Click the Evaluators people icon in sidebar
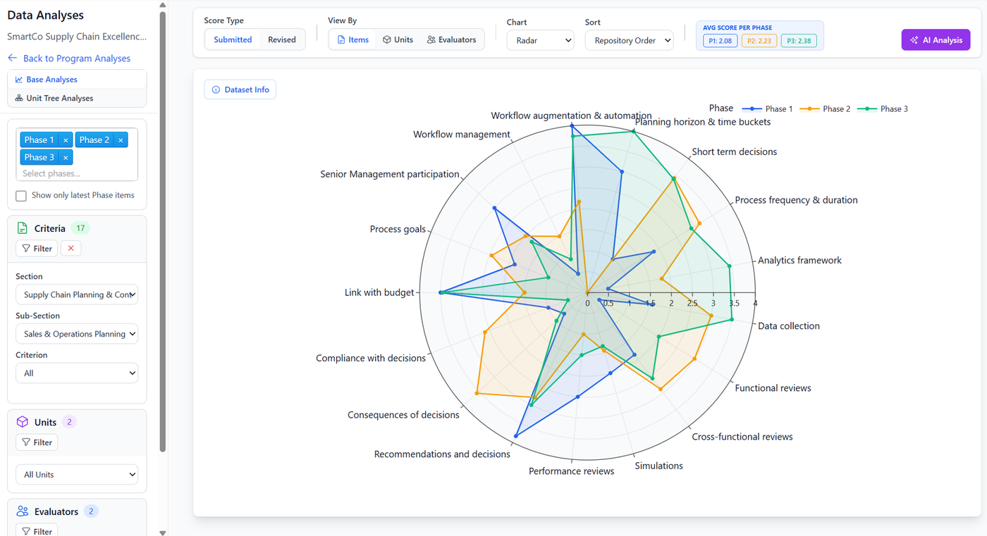 (23, 511)
